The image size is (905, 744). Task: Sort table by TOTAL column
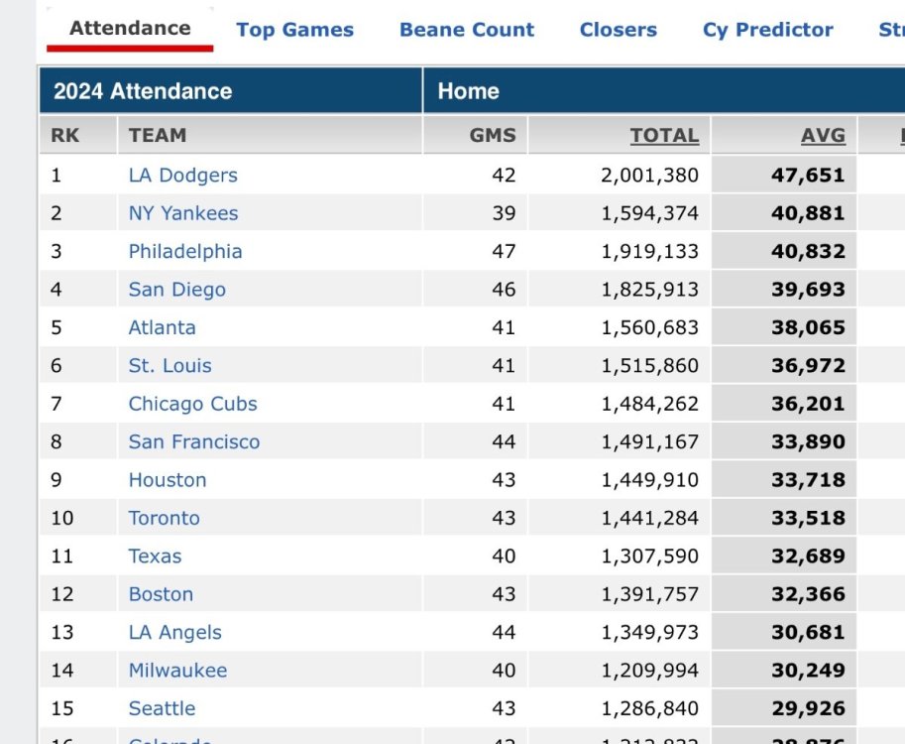point(664,136)
